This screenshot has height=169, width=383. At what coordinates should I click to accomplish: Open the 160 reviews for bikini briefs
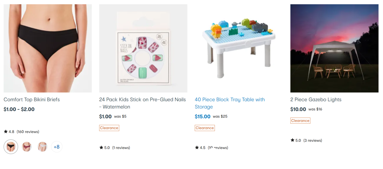28,132
